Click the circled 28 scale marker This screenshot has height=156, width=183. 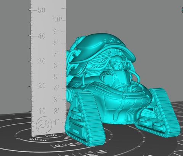[x=44, y=125]
